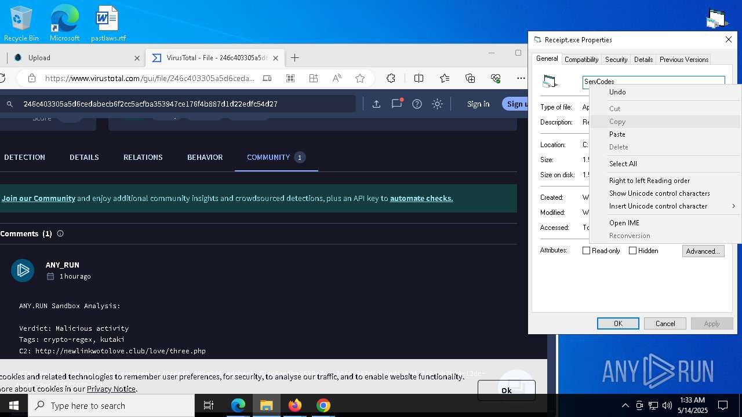Open the RELATIONS tab
This screenshot has width=742, height=417.
(x=143, y=157)
